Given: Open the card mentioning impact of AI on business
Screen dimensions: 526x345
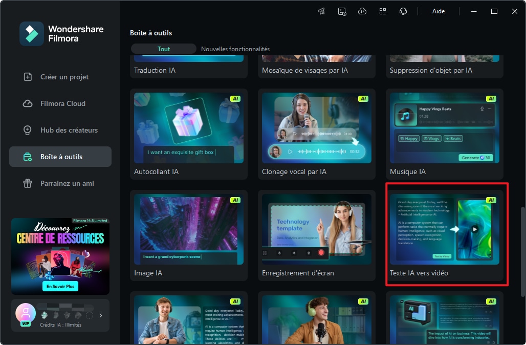Looking at the screenshot, I should pos(445,318).
